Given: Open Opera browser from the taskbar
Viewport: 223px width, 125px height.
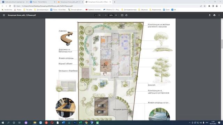Looking at the screenshot, I should click(52, 123).
